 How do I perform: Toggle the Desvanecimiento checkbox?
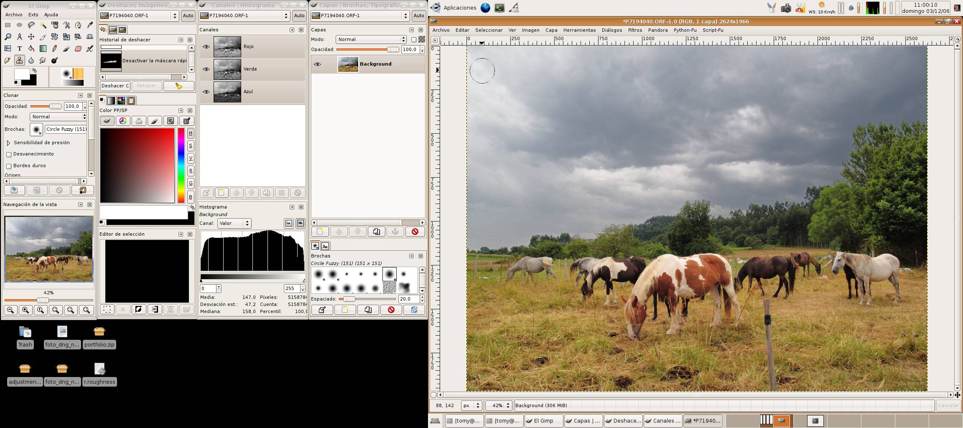(9, 154)
